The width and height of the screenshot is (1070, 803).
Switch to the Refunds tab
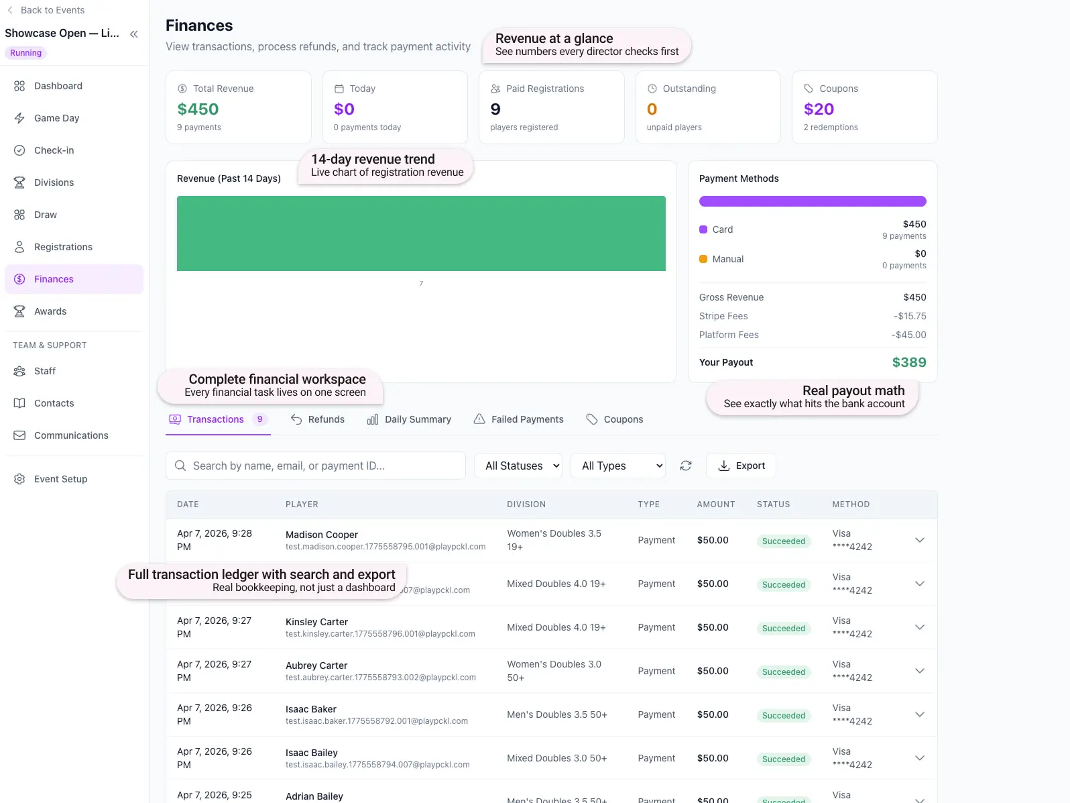(x=318, y=419)
